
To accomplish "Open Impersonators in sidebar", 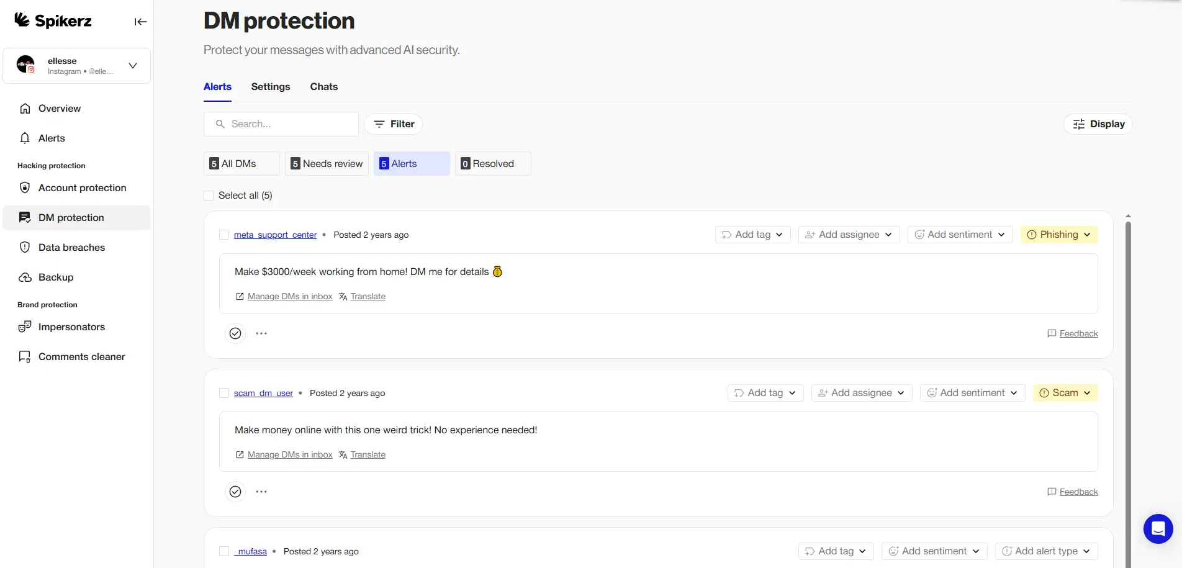I will click(77, 327).
